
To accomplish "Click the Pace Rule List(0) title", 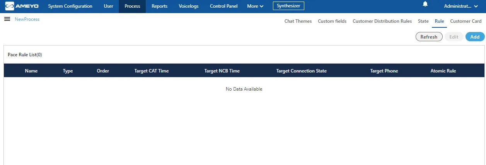I will pyautogui.click(x=25, y=55).
